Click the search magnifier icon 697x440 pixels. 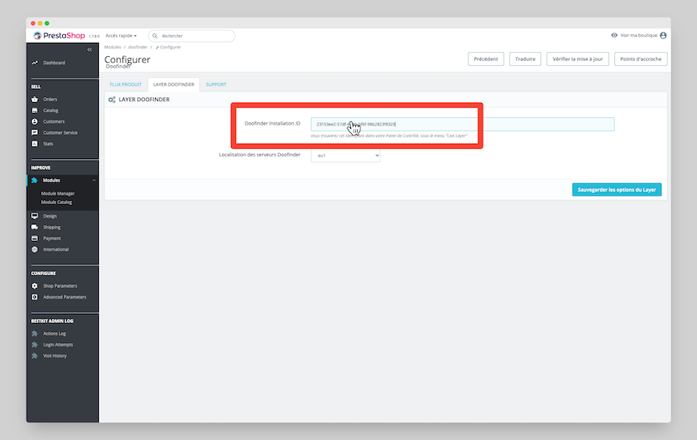[155, 36]
